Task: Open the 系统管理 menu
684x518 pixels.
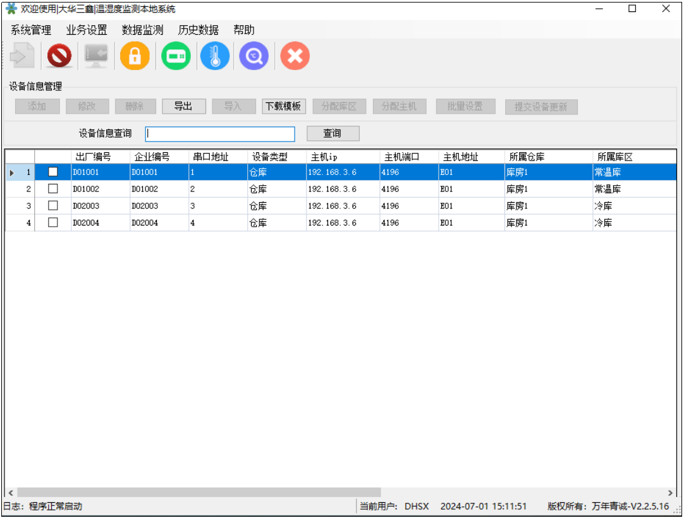Action: [31, 30]
